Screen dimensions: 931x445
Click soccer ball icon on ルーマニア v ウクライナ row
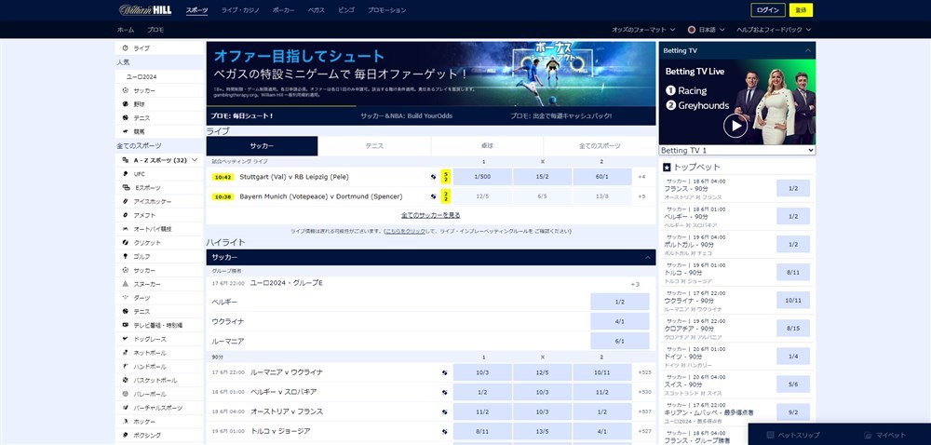[445, 372]
